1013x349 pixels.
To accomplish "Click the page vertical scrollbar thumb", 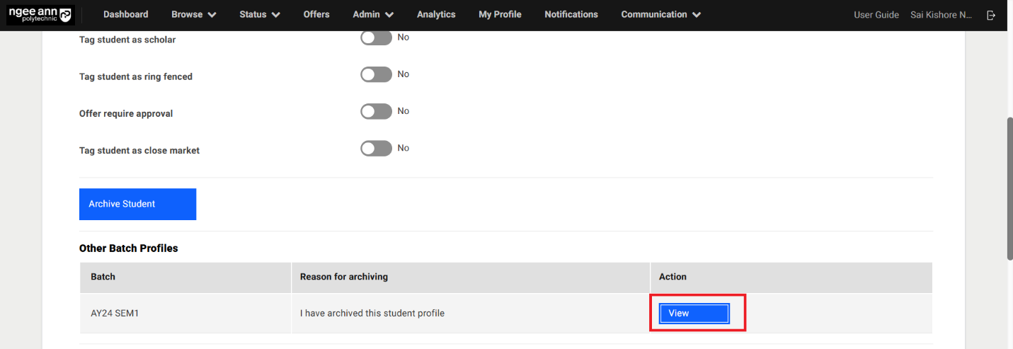I will pyautogui.click(x=1009, y=188).
